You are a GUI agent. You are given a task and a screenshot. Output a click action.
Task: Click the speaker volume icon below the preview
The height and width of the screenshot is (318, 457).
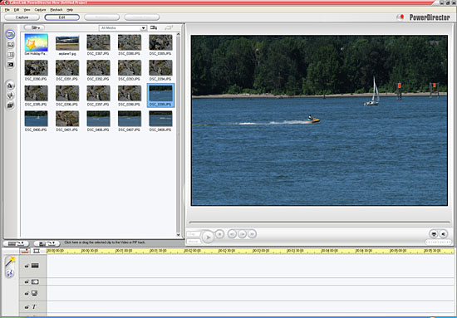444,234
